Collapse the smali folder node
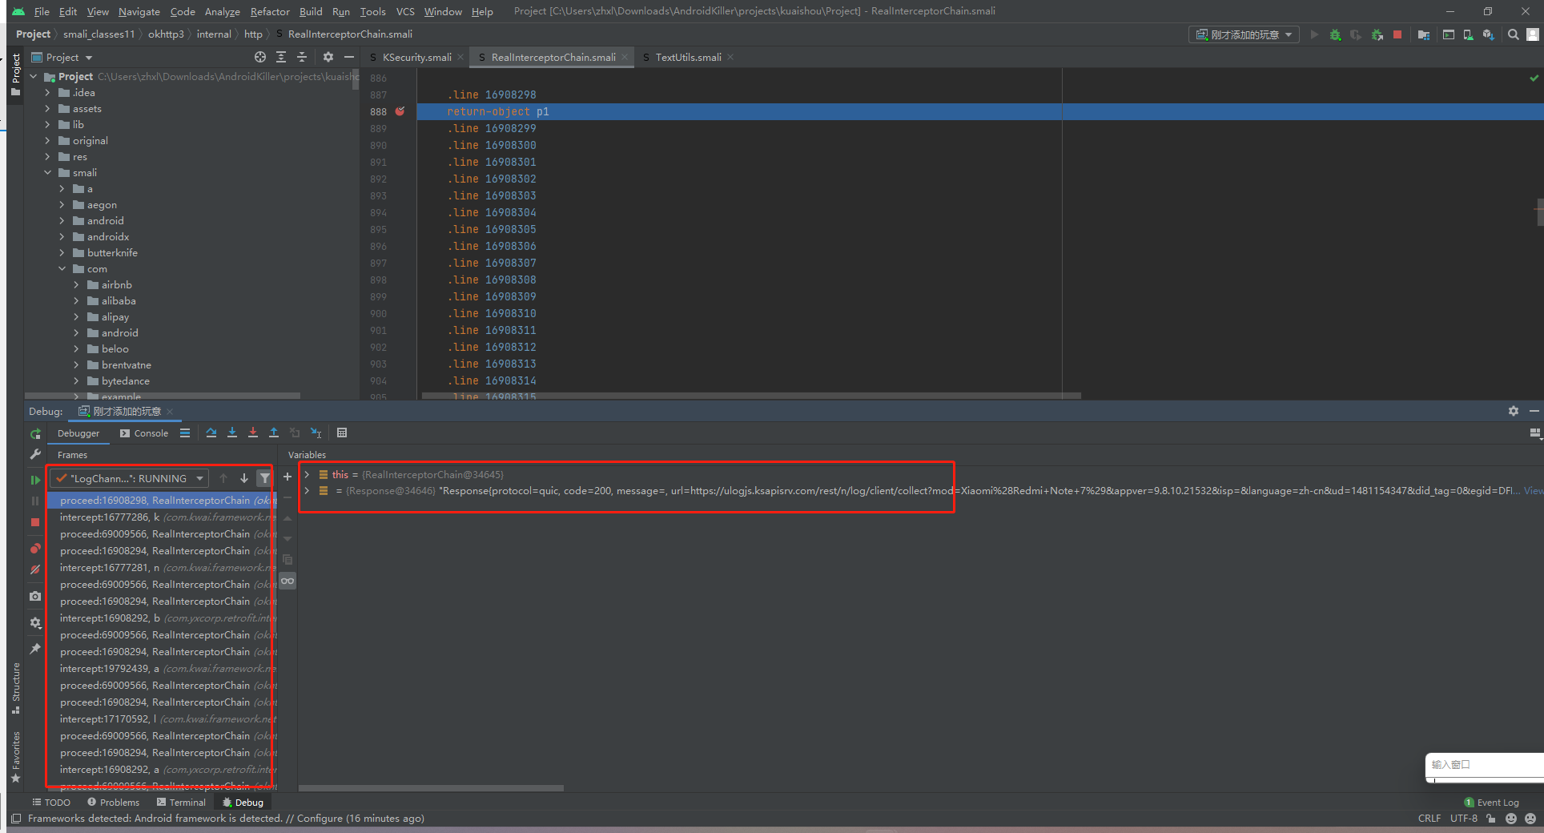 coord(47,173)
